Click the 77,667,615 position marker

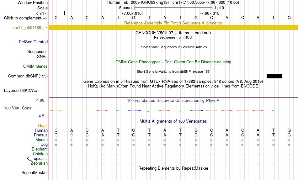point(209,13)
